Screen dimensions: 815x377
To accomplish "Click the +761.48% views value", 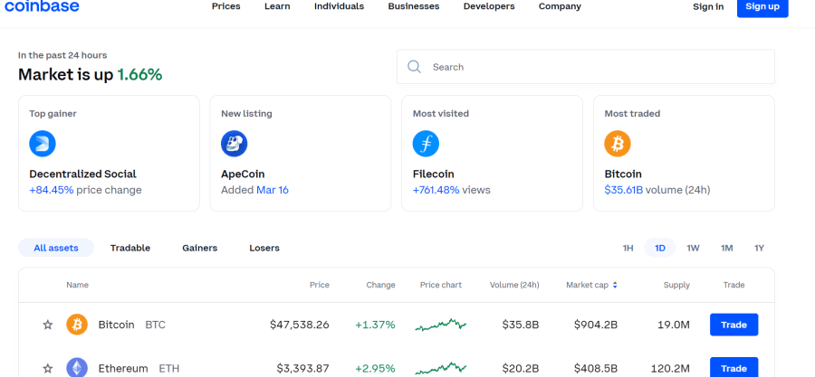I will (436, 190).
